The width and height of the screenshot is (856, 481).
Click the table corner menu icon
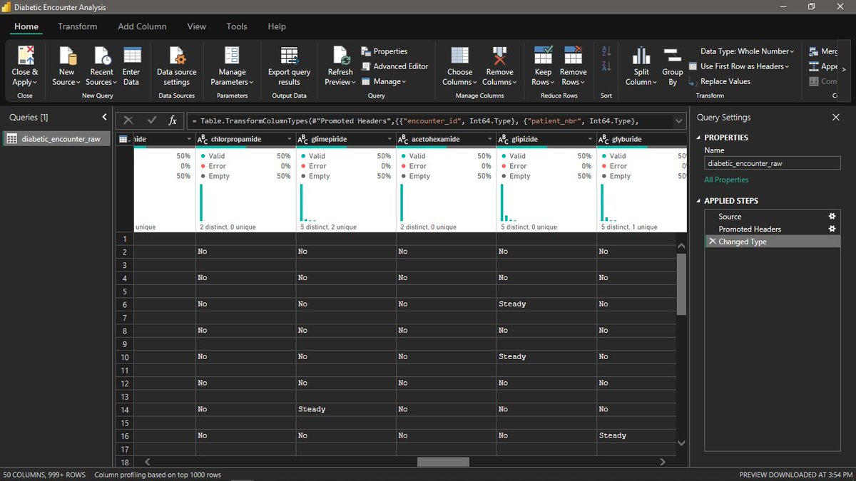[124, 139]
